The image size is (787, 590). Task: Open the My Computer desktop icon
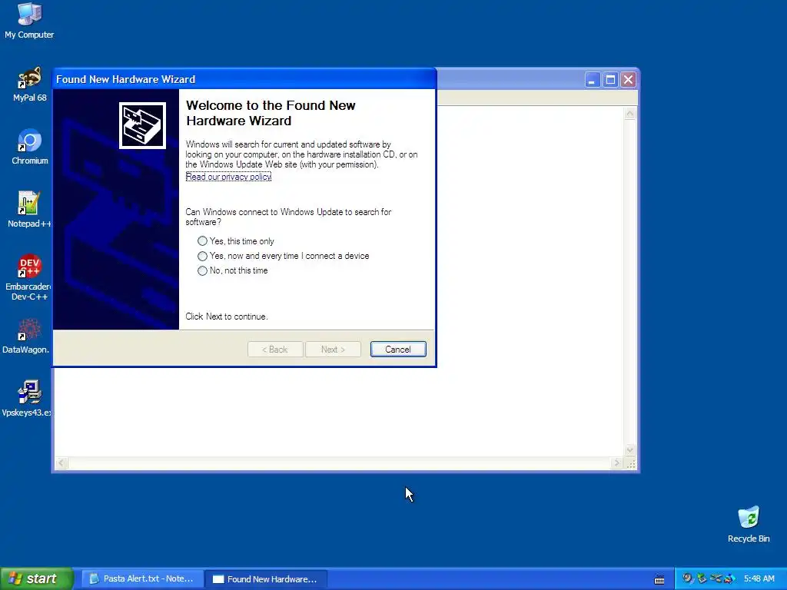pos(29,20)
